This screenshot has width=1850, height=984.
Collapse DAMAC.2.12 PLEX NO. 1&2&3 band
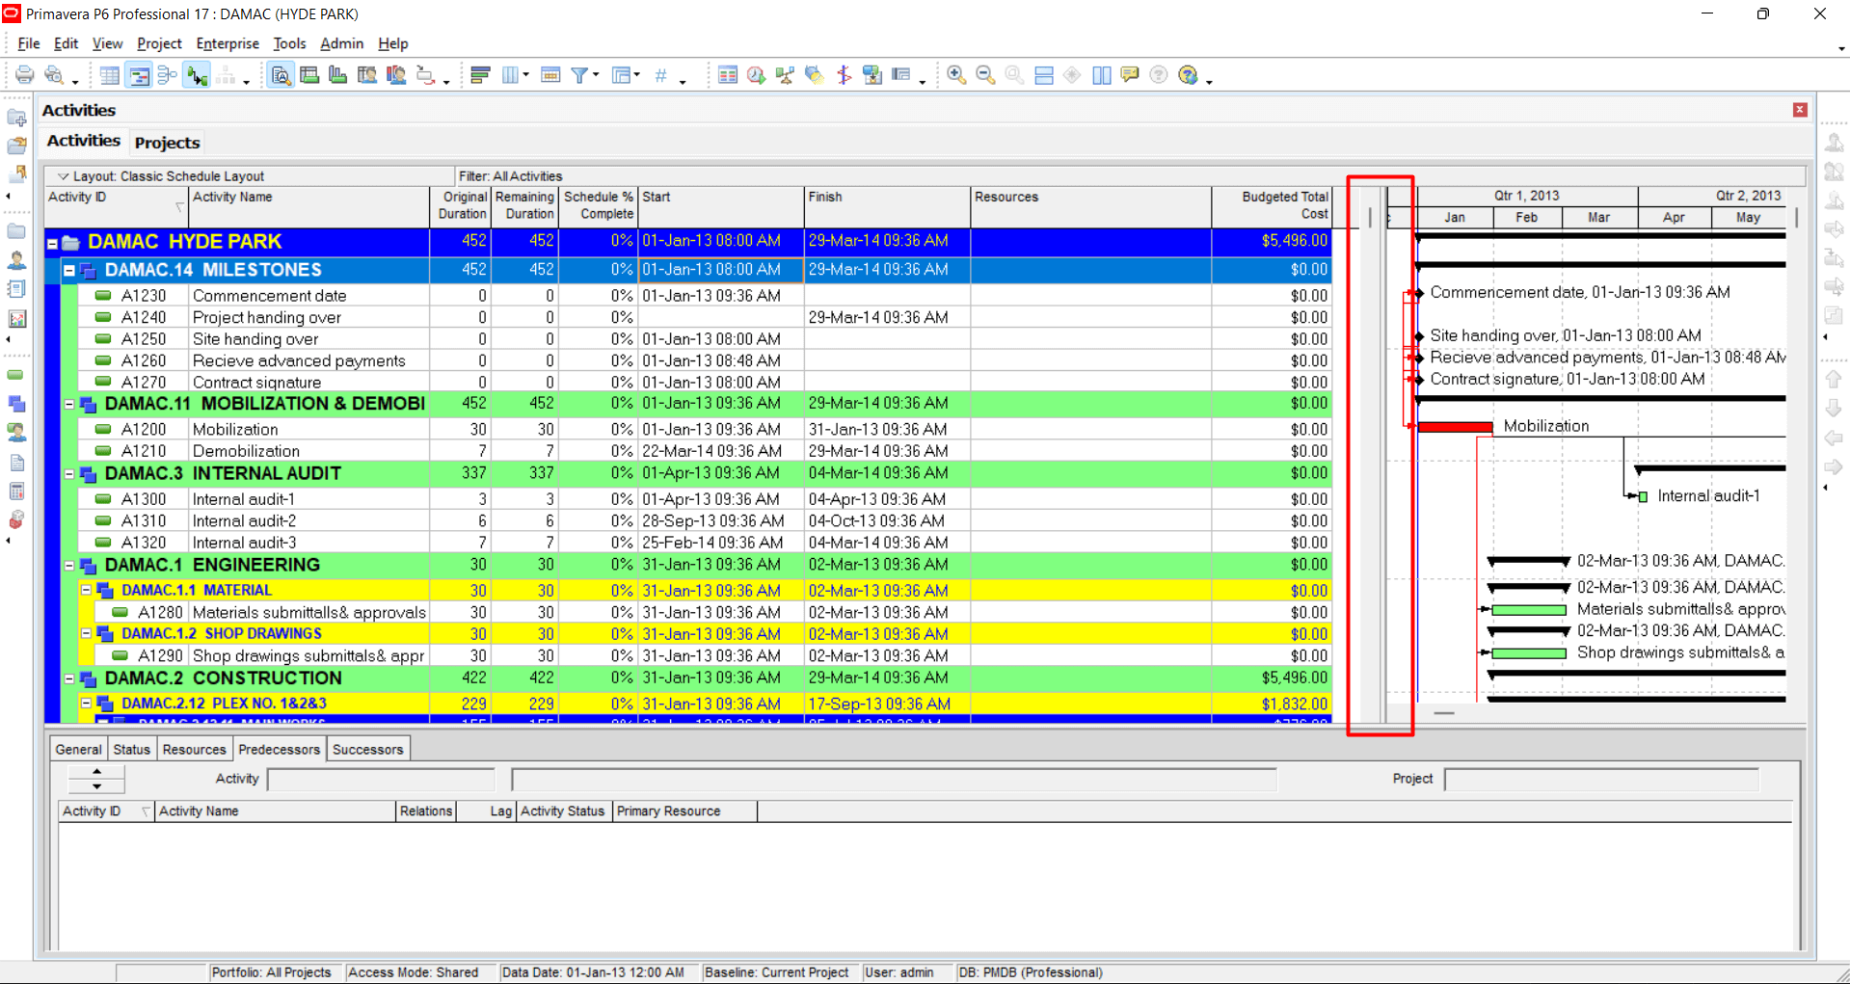click(x=86, y=704)
